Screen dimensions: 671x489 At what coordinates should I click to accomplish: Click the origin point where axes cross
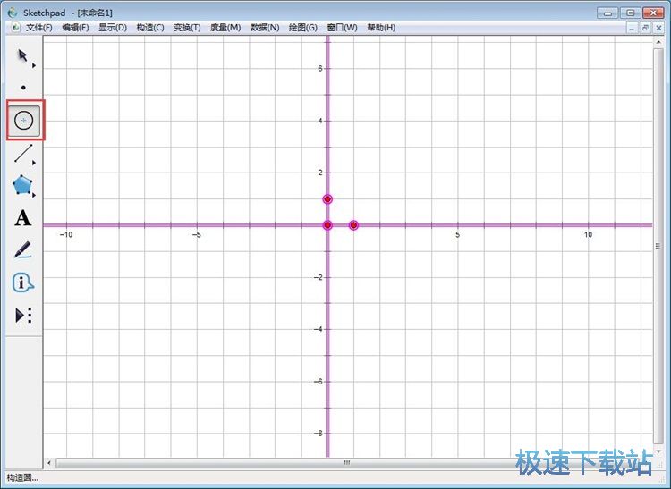[327, 225]
